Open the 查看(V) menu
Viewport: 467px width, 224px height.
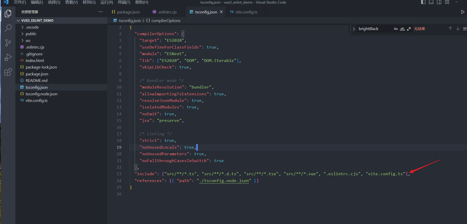pos(71,2)
